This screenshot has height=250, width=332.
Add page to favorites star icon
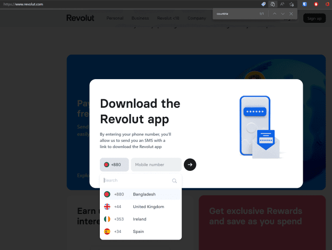pos(292,4)
